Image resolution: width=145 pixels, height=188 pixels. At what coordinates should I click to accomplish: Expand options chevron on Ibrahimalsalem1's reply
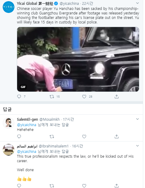pos(137,146)
